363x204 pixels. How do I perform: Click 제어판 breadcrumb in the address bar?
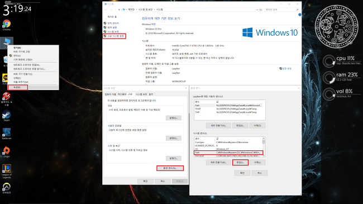pos(131,10)
